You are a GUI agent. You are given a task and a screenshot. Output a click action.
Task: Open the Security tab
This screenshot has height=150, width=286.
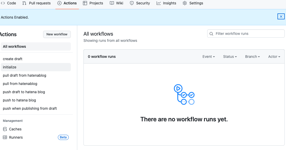(140, 3)
